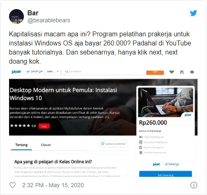
Task: Open the notifications icon beside the cart
Action: click(192, 72)
